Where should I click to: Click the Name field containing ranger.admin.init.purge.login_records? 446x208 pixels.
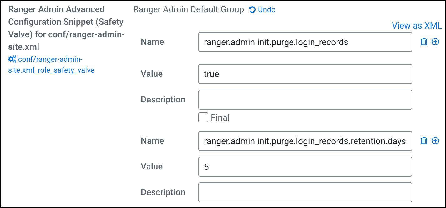(x=305, y=42)
